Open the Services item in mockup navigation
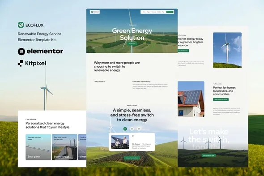The width and height of the screenshot is (264, 176). click(x=154, y=12)
